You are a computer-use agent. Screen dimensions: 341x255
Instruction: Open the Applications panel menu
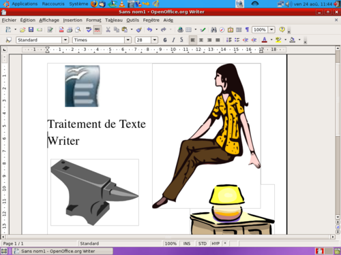click(25, 4)
